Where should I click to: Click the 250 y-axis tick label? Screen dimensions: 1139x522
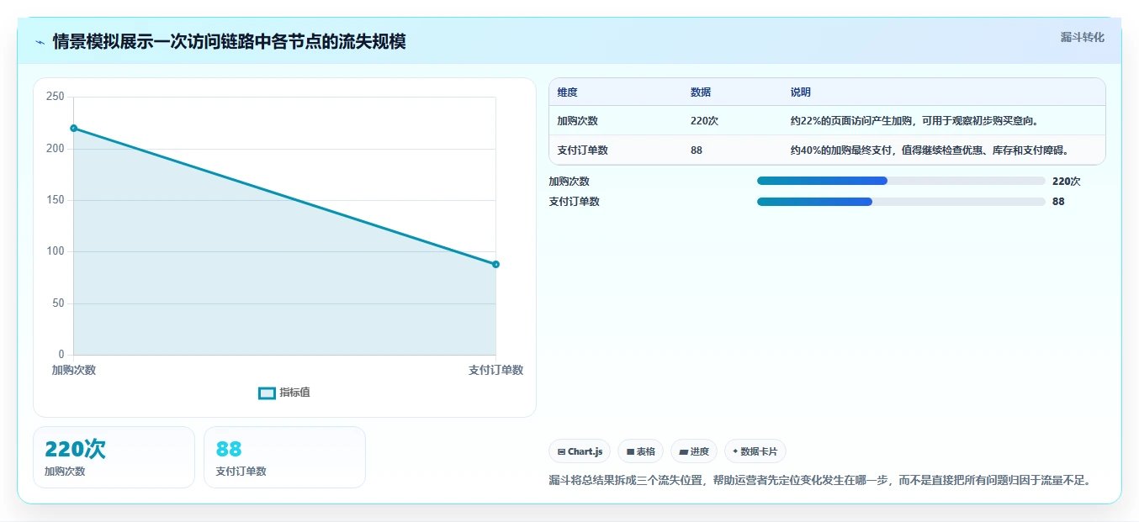point(56,97)
